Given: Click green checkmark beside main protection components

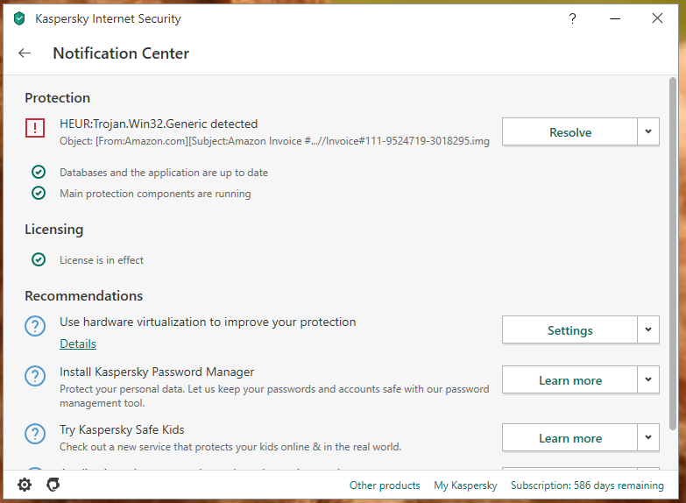Looking at the screenshot, I should (39, 193).
